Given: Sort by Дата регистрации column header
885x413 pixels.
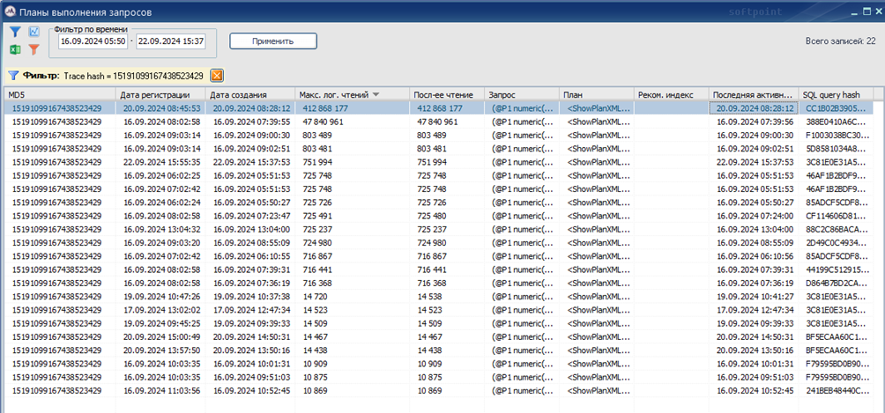Looking at the screenshot, I should click(160, 94).
